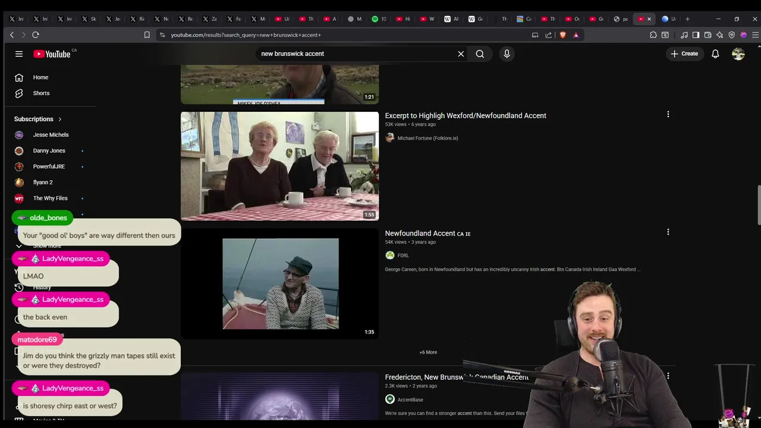This screenshot has height=428, width=761.
Task: Open the account avatar menu
Action: (738, 53)
